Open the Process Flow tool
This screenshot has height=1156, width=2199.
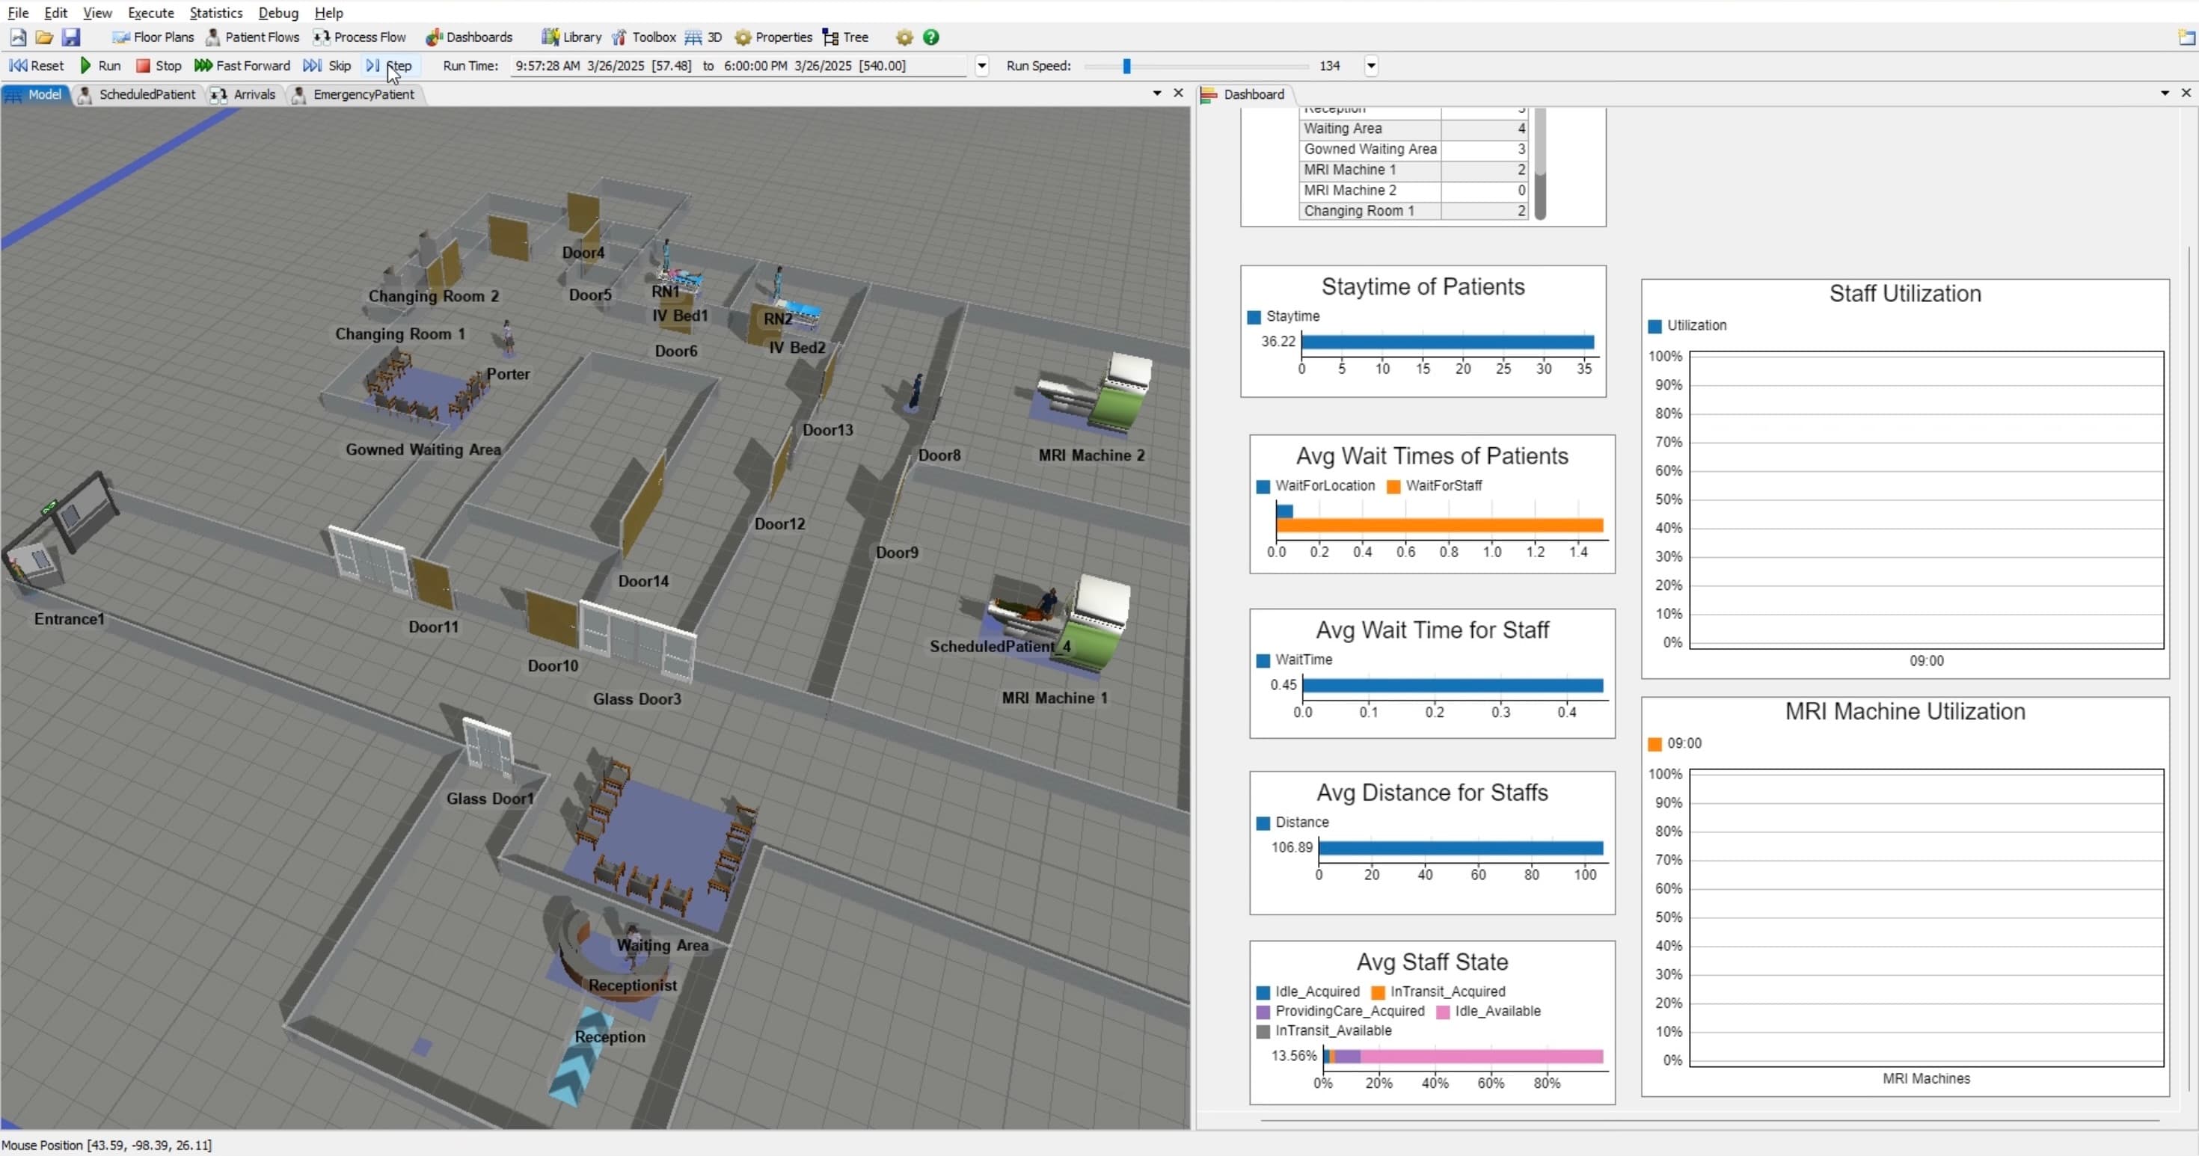point(359,37)
